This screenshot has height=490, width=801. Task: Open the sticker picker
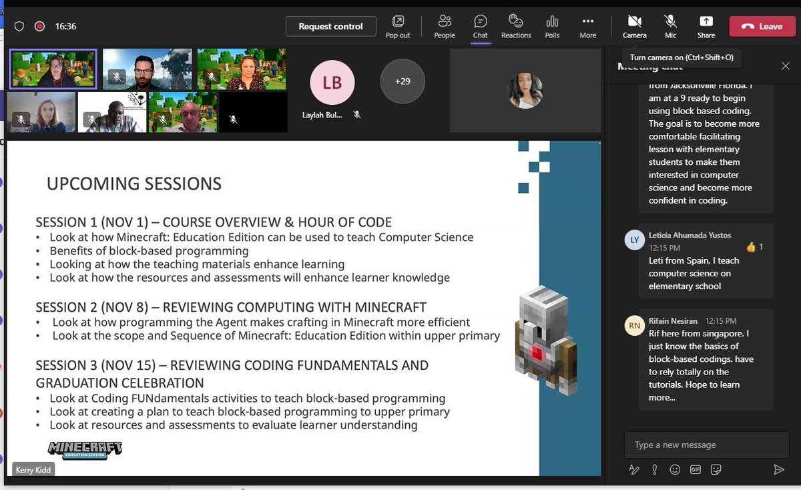[x=715, y=469]
